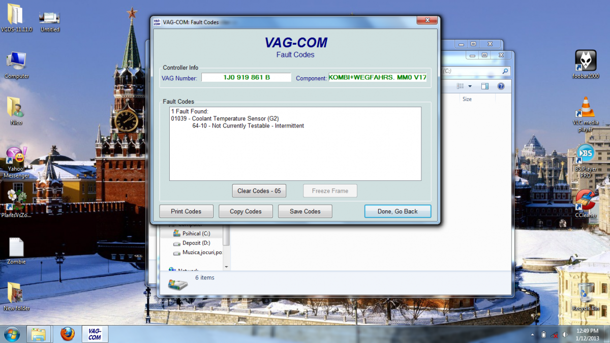Click Done, Go Back button

pyautogui.click(x=398, y=211)
